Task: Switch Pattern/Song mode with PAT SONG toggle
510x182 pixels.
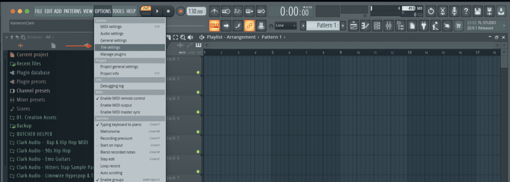Action: (x=145, y=11)
